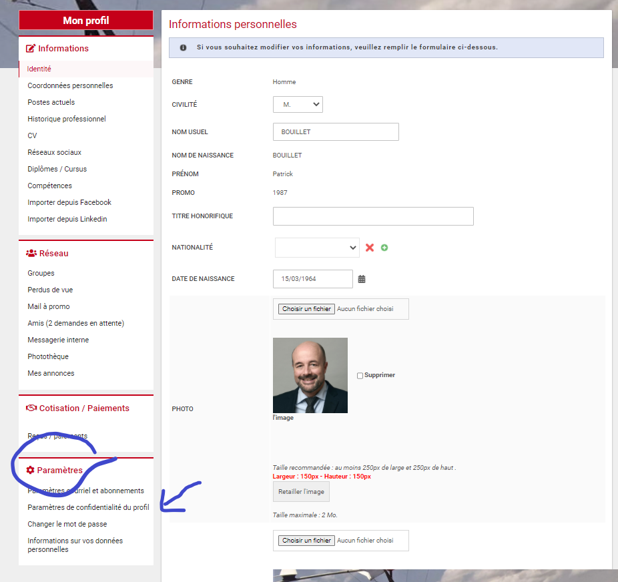
Task: Open the Nationalité dropdown
Action: [x=317, y=248]
